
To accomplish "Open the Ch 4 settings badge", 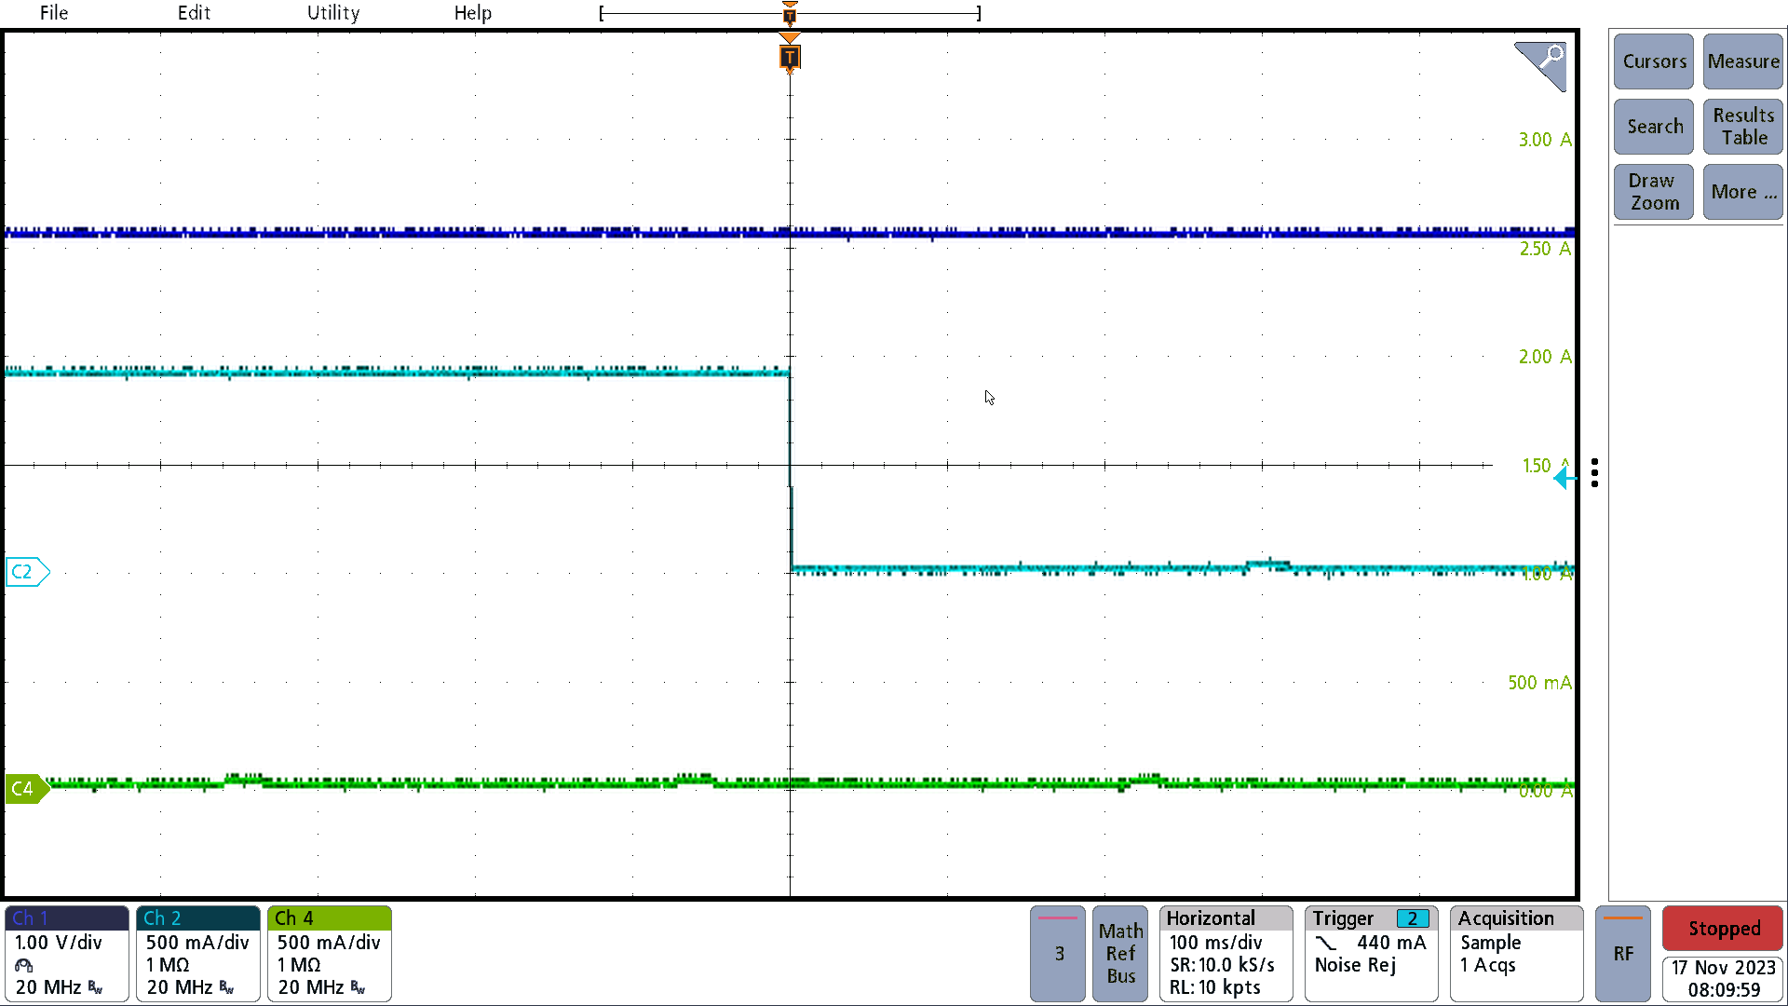I will (x=330, y=954).
